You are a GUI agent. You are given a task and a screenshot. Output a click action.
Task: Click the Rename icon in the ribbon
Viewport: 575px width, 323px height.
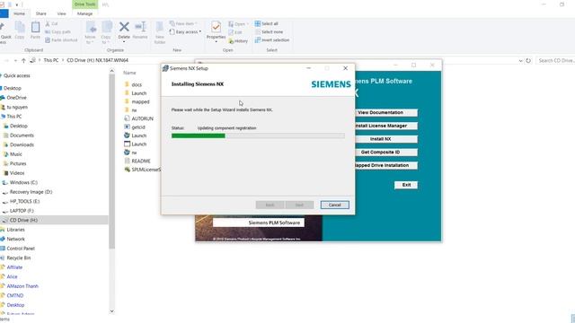pyautogui.click(x=140, y=27)
